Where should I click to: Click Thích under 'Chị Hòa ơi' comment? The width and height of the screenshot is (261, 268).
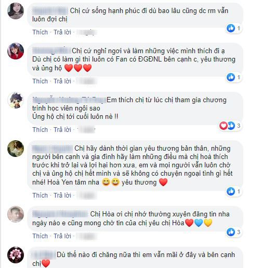click(x=40, y=236)
